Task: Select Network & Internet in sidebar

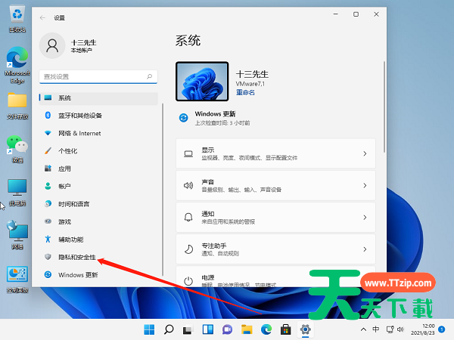Action: click(x=79, y=133)
